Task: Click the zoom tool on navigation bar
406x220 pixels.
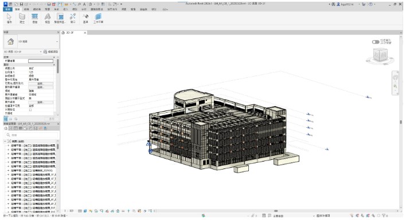Action: coord(395,86)
